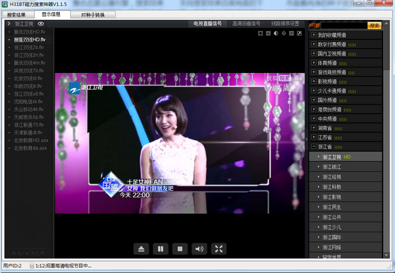Switch to the 搜索结果 tab
Image resolution: width=395 pixels, height=273 pixels.
(x=16, y=14)
